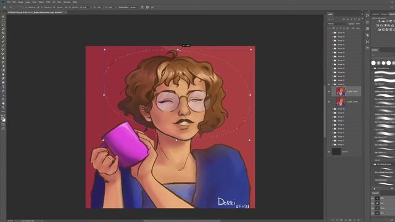Select the Lasso tool
Image resolution: width=395 pixels, height=222 pixels.
(3, 25)
